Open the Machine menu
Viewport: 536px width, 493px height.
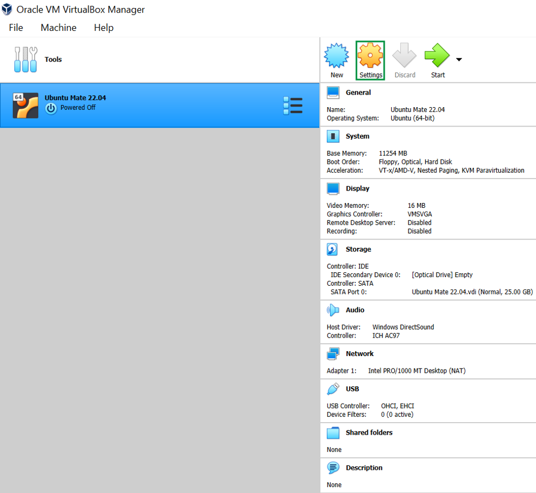point(58,28)
